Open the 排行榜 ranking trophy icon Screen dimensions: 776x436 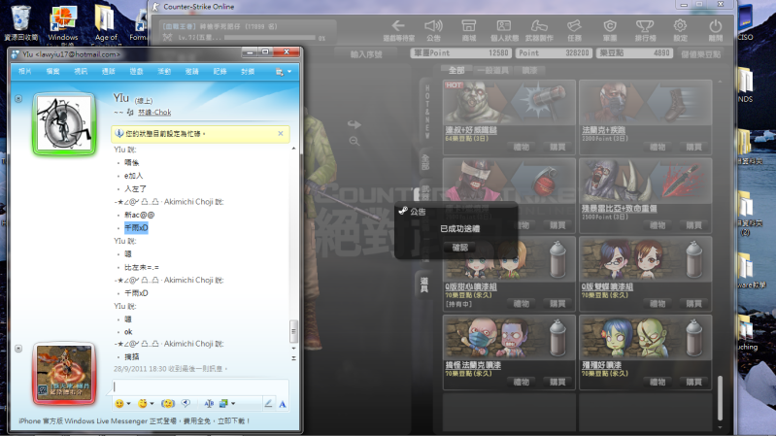pos(645,30)
